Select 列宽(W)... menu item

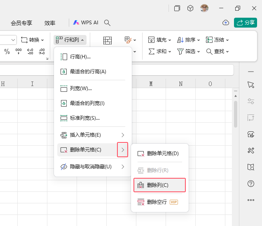tap(93, 89)
